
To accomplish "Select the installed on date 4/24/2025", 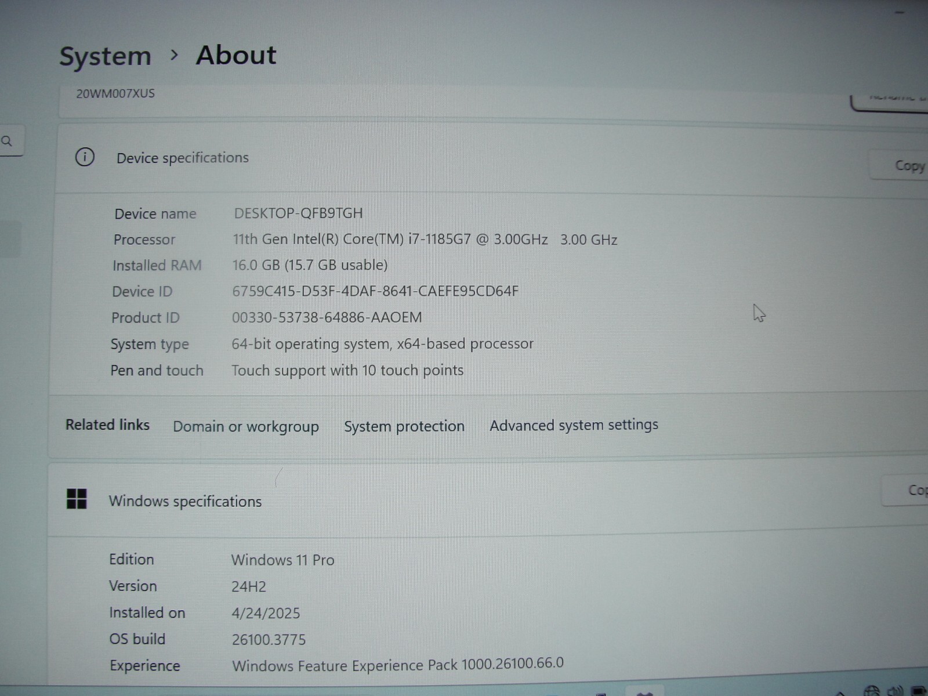I will (266, 613).
